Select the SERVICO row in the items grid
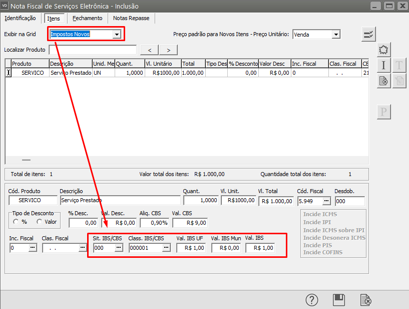 click(33, 73)
